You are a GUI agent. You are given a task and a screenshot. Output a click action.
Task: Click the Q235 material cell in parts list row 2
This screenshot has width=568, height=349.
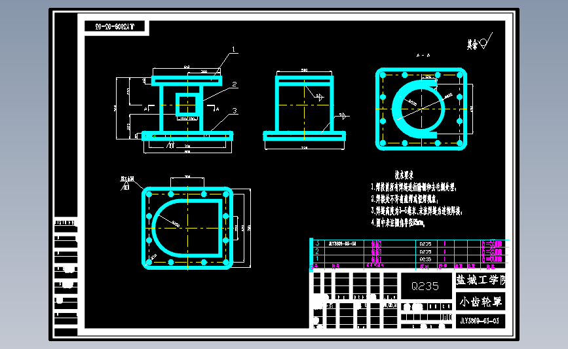tap(425, 251)
